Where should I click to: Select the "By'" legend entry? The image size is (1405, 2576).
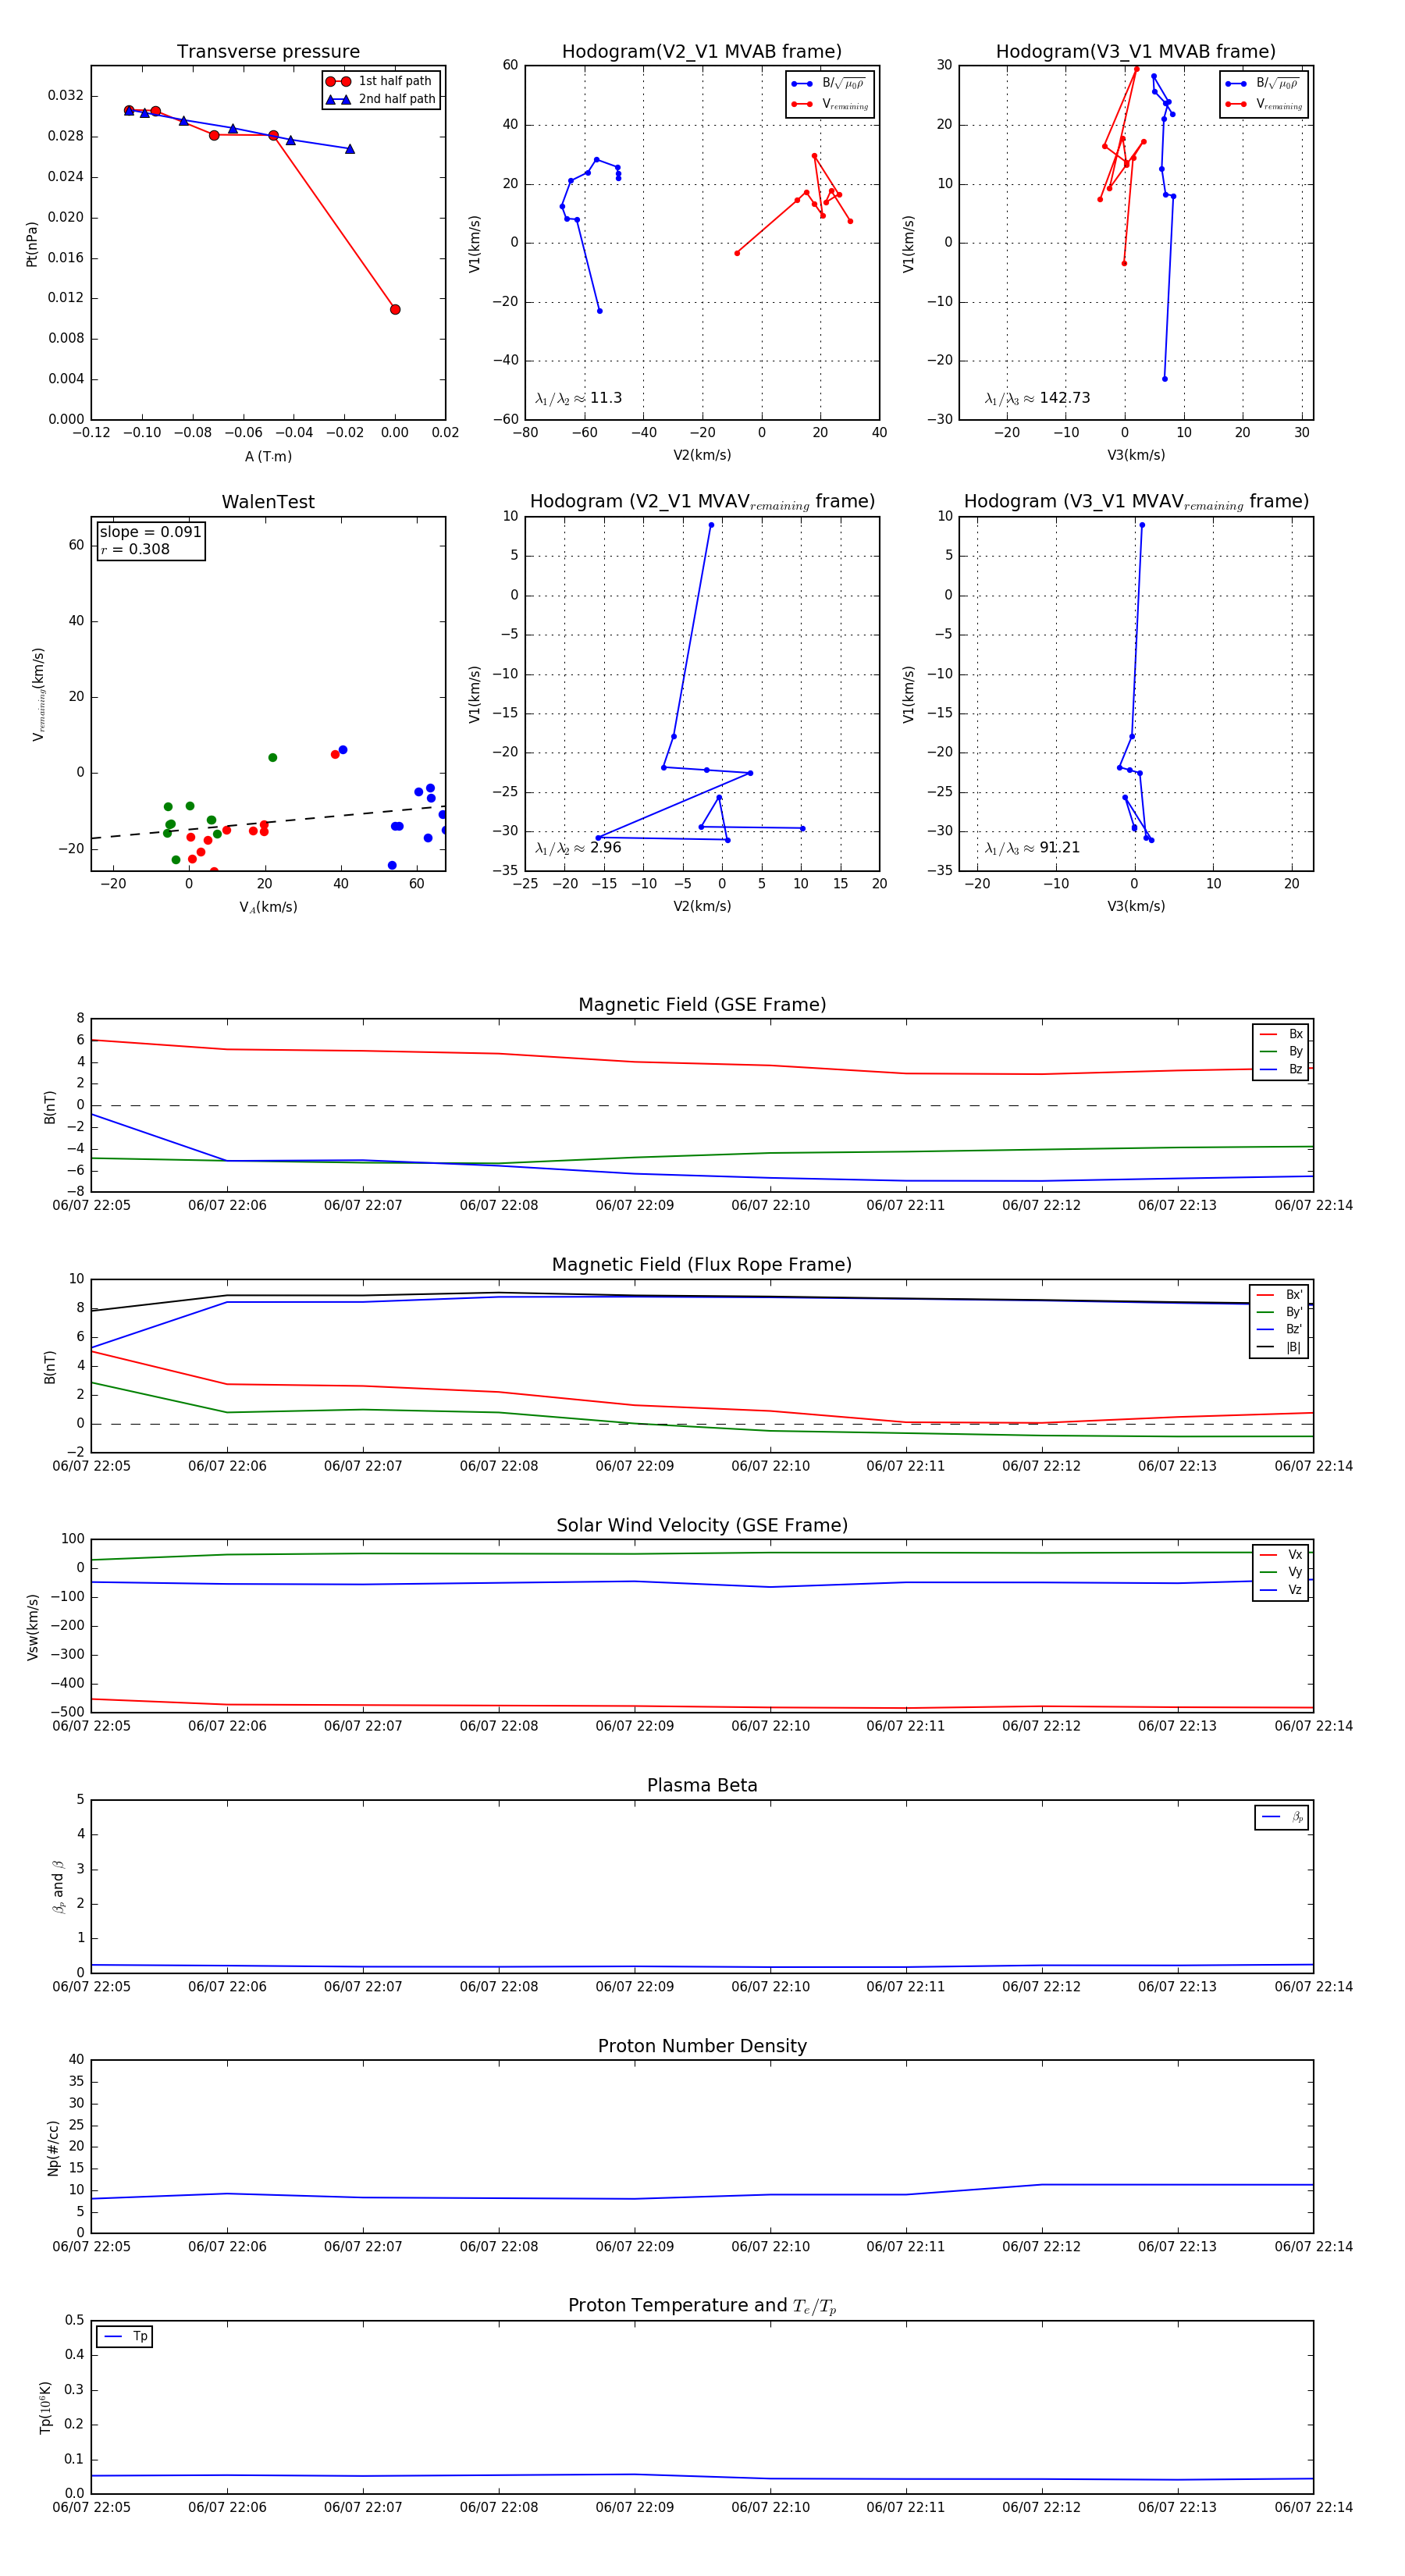coord(1280,1312)
